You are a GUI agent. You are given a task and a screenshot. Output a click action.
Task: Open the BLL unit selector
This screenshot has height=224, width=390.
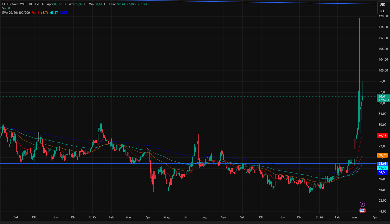382,11
